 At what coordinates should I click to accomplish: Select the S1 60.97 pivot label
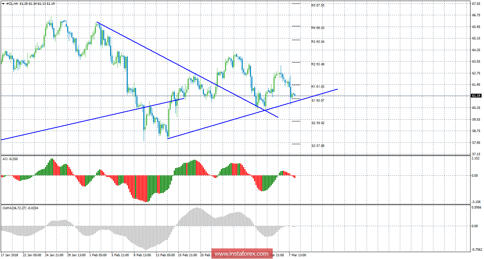[318, 100]
